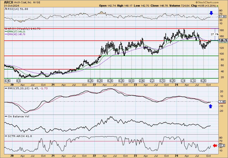Click the 2.2 dividend marker
Image resolution: width=228 pixels, height=158 pixels.
pyautogui.click(x=152, y=81)
